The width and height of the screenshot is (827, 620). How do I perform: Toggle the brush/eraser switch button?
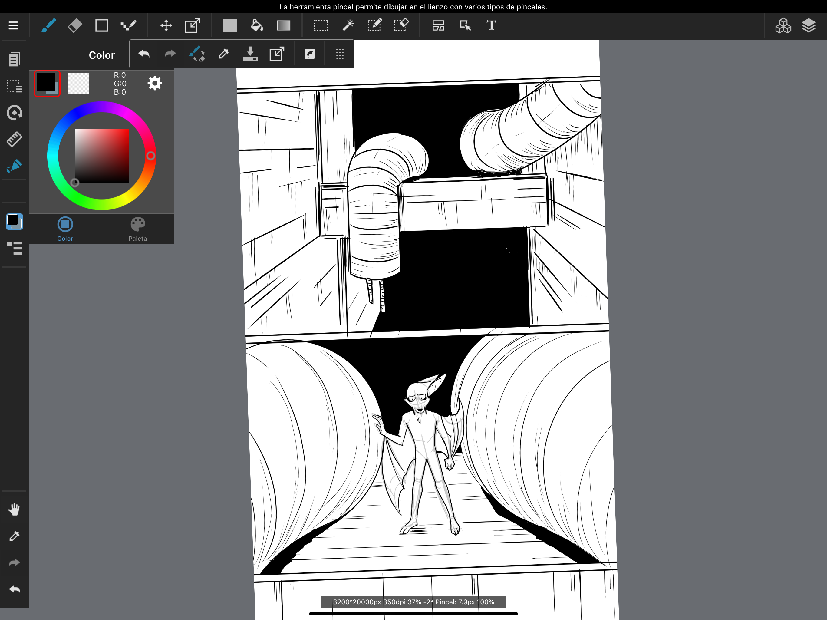[x=197, y=54]
